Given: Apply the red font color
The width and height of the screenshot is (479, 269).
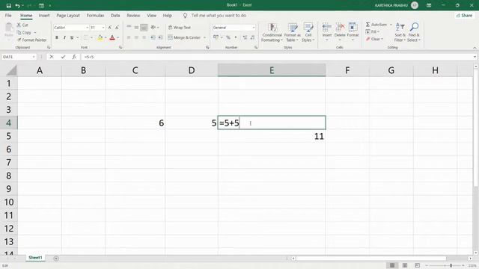Looking at the screenshot, I should pyautogui.click(x=112, y=37).
